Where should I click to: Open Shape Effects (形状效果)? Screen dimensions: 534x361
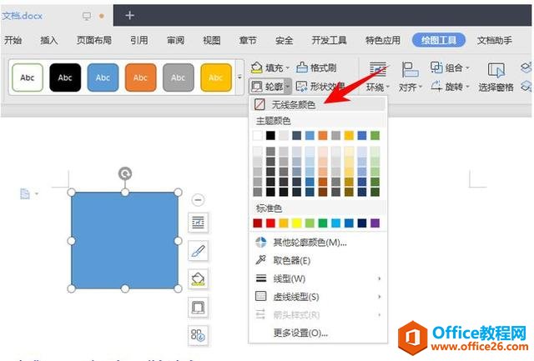[x=320, y=87]
